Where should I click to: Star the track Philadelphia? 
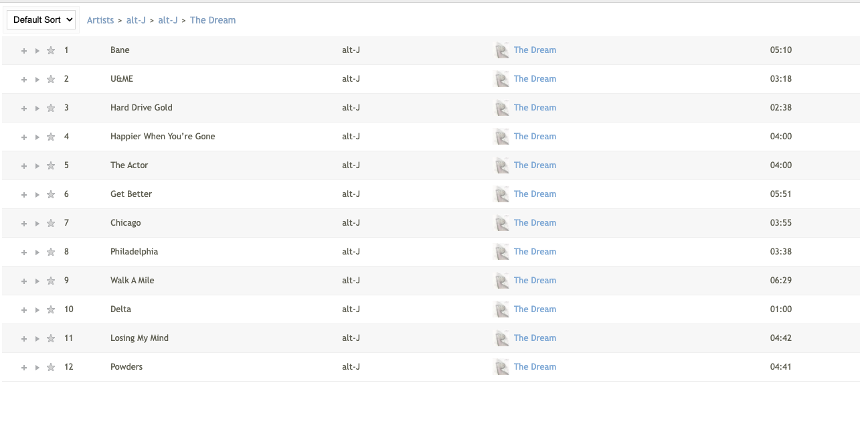point(51,252)
